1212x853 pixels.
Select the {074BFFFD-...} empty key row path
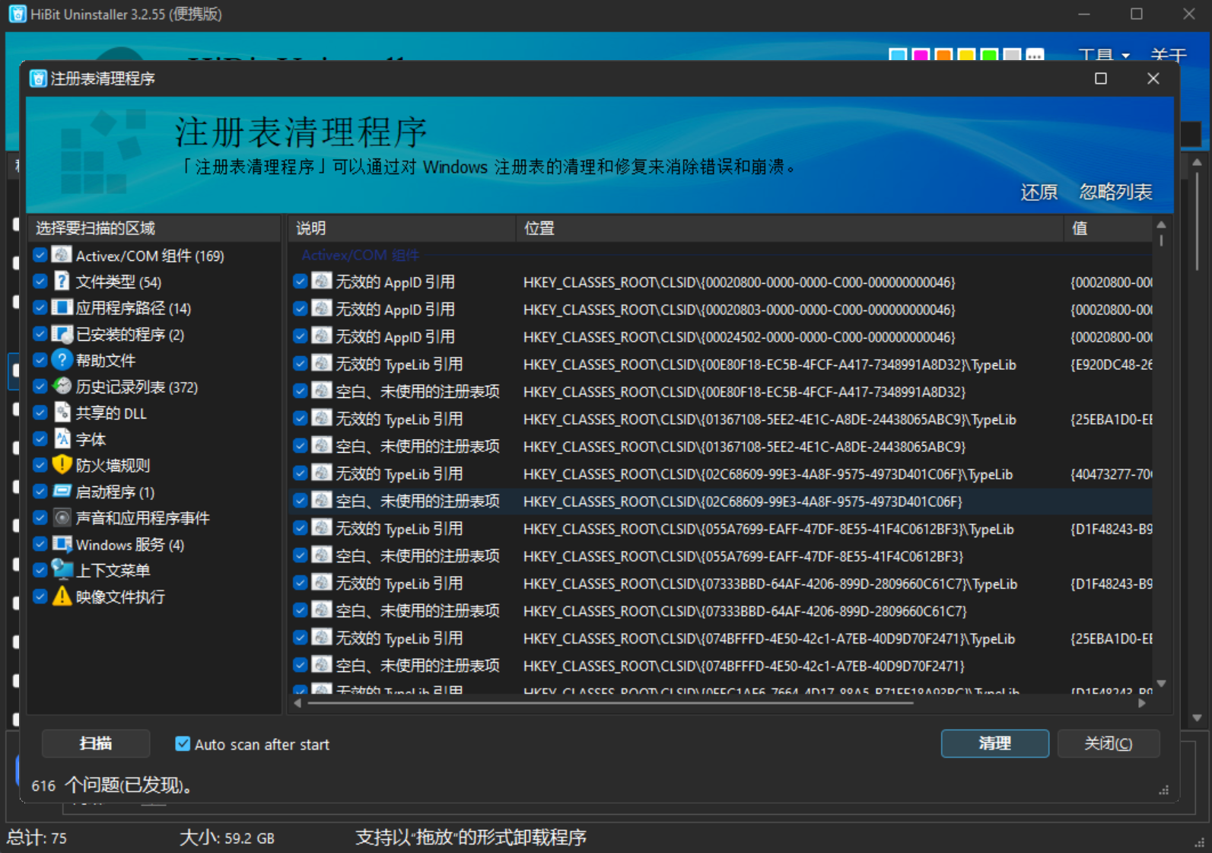[x=743, y=666]
